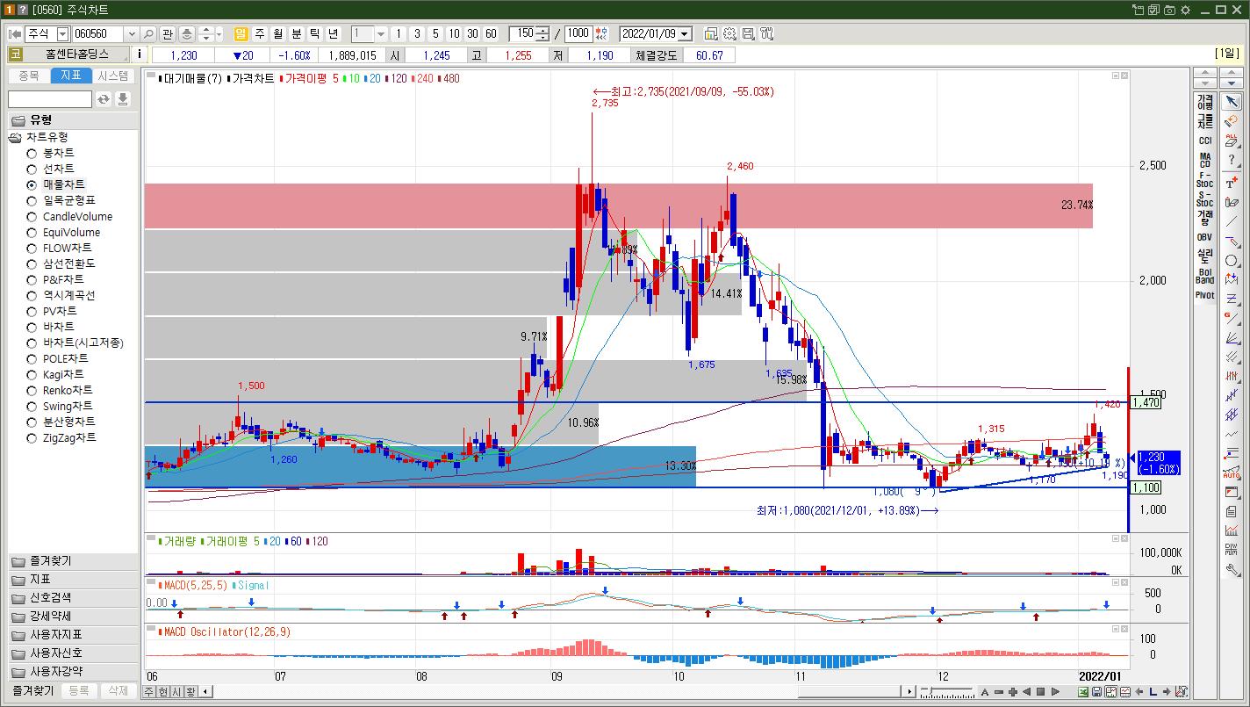Click the erase ALL drawings icon
1250x707 pixels.
1232,140
